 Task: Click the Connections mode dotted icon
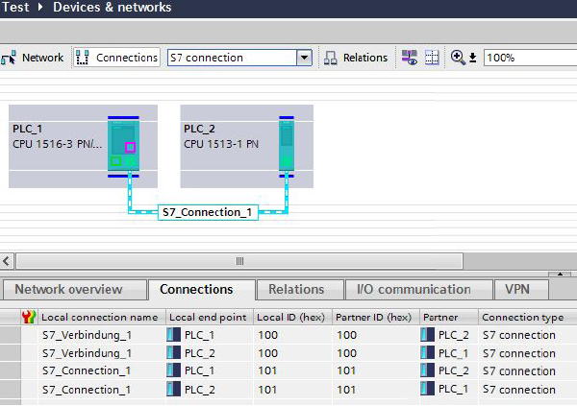(82, 58)
